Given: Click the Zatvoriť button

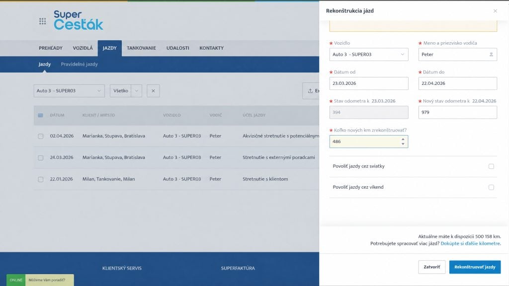Looking at the screenshot, I should coord(432,267).
